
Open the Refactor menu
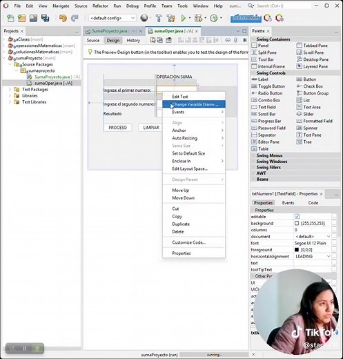point(100,6)
